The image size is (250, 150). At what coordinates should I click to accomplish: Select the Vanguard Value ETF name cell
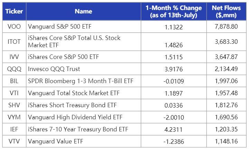point(55,141)
